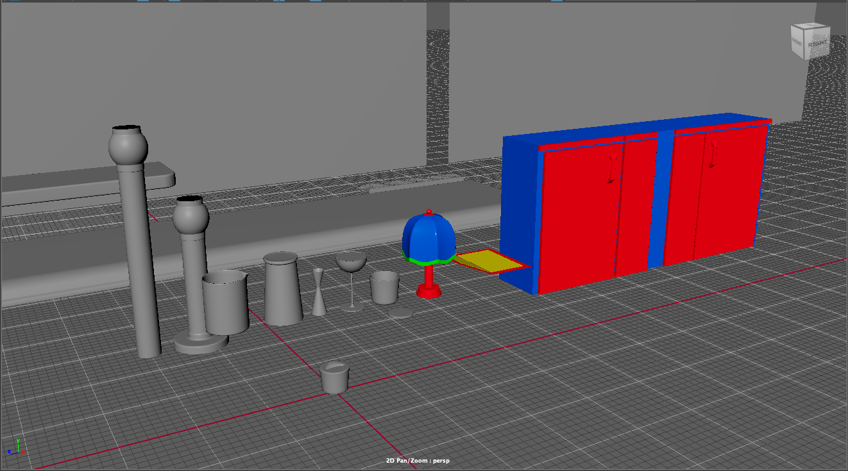This screenshot has width=848, height=471.
Task: Select the blue side panel of cabinet
Action: click(x=520, y=211)
